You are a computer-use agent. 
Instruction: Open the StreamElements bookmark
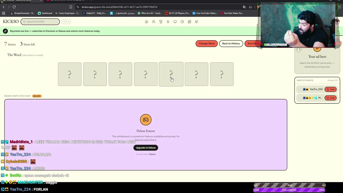coord(22,13)
